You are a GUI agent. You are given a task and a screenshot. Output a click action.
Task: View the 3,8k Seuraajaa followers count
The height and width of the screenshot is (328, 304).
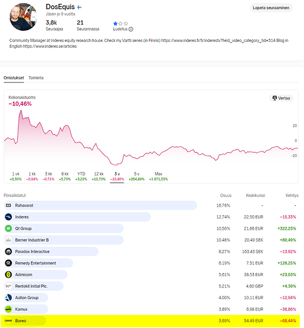coord(54,26)
